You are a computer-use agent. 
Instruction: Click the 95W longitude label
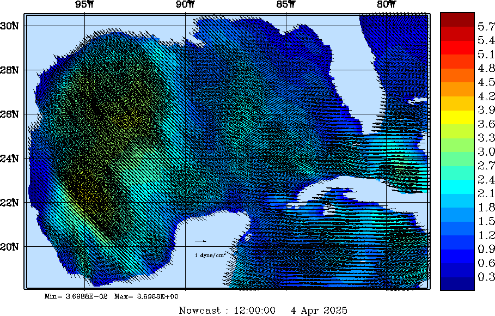85,4
